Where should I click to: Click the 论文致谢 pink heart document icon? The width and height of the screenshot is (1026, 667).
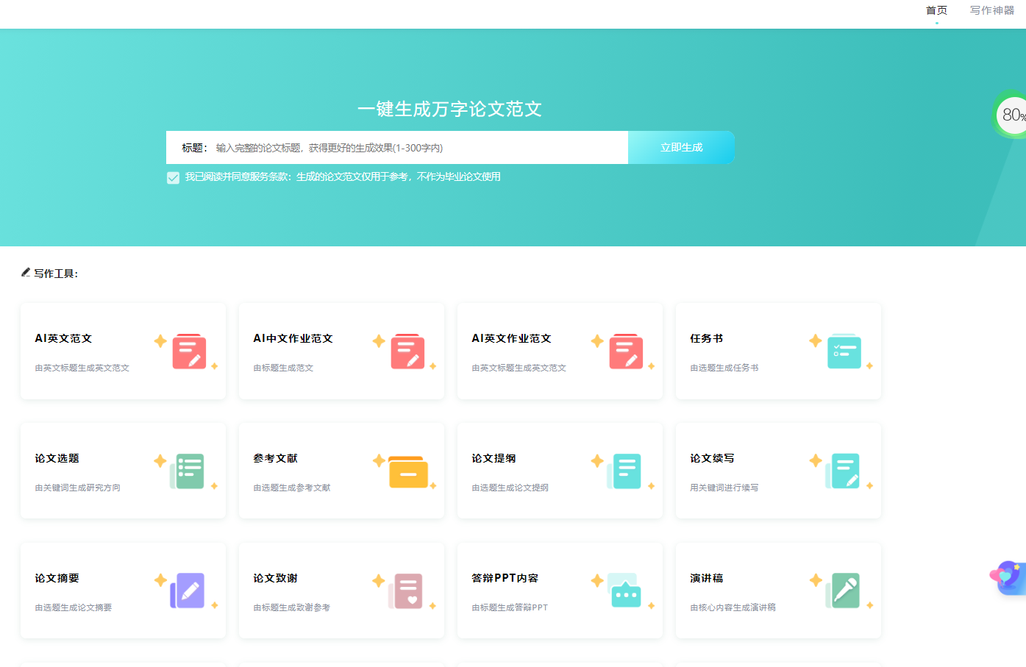click(x=406, y=591)
